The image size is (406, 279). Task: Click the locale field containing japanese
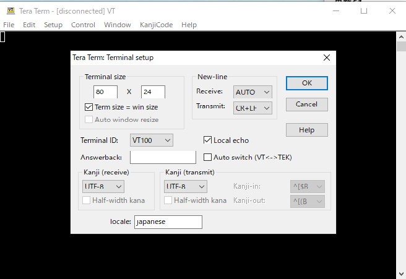168,222
